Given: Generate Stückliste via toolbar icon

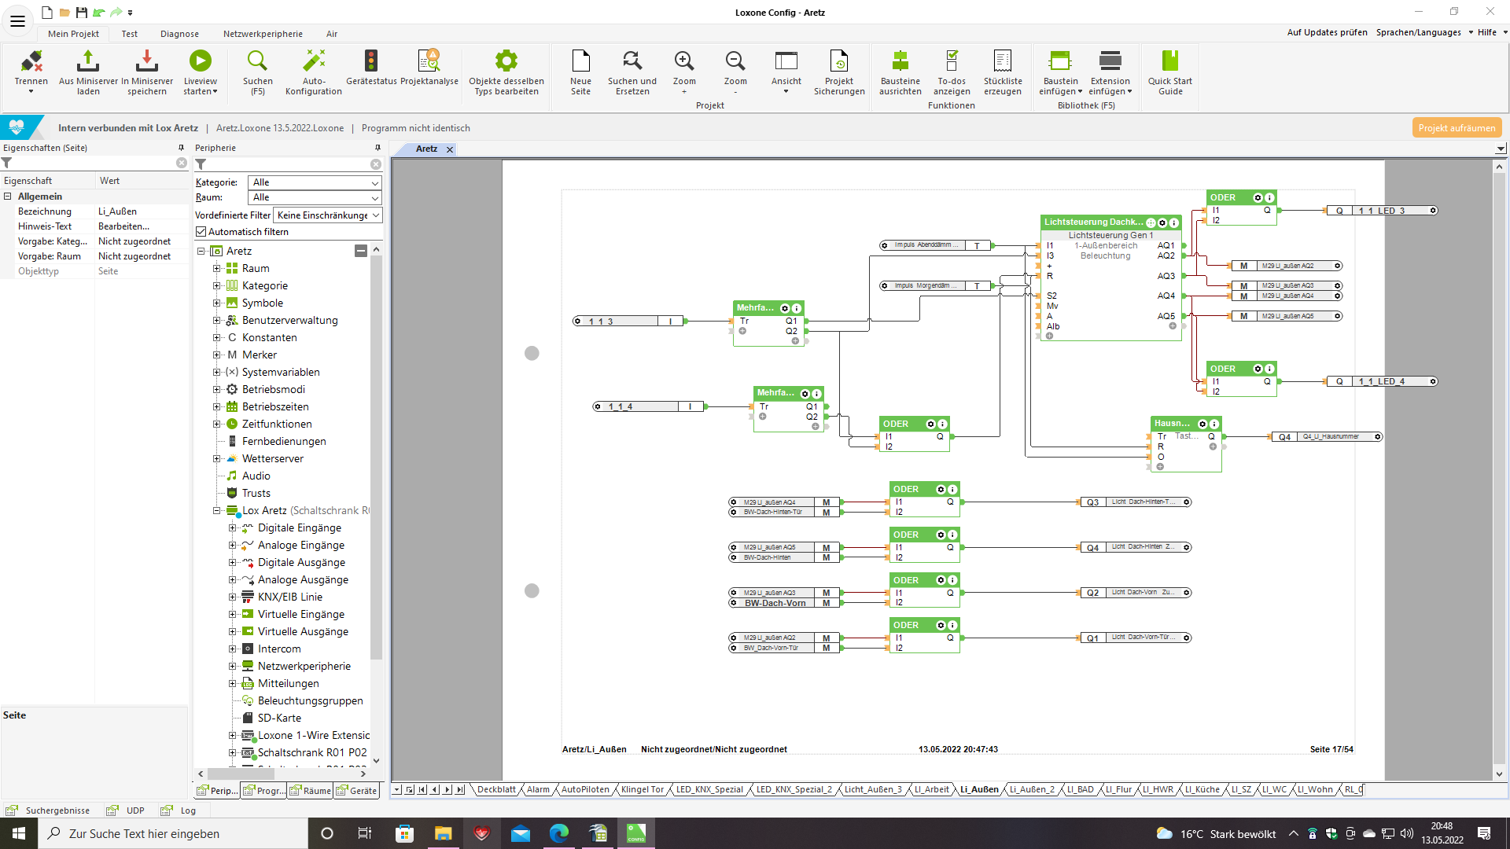Looking at the screenshot, I should tap(1002, 62).
